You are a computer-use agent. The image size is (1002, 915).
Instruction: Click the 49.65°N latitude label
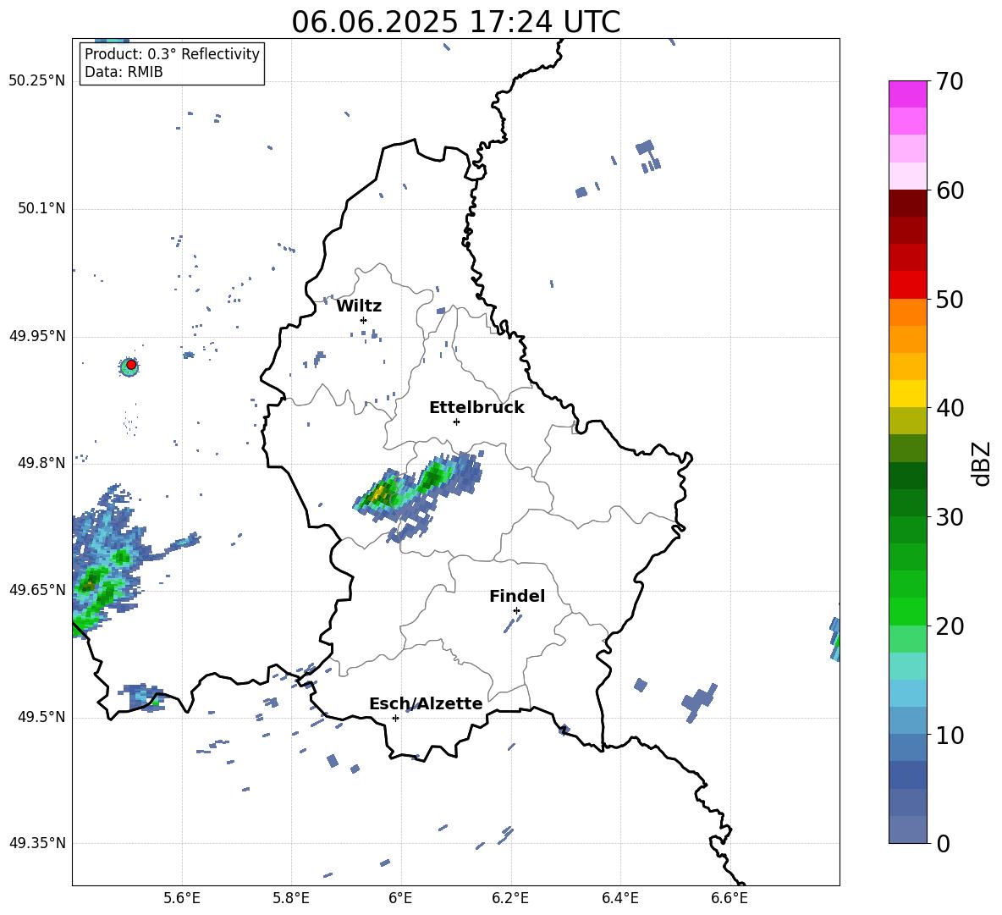[37, 590]
